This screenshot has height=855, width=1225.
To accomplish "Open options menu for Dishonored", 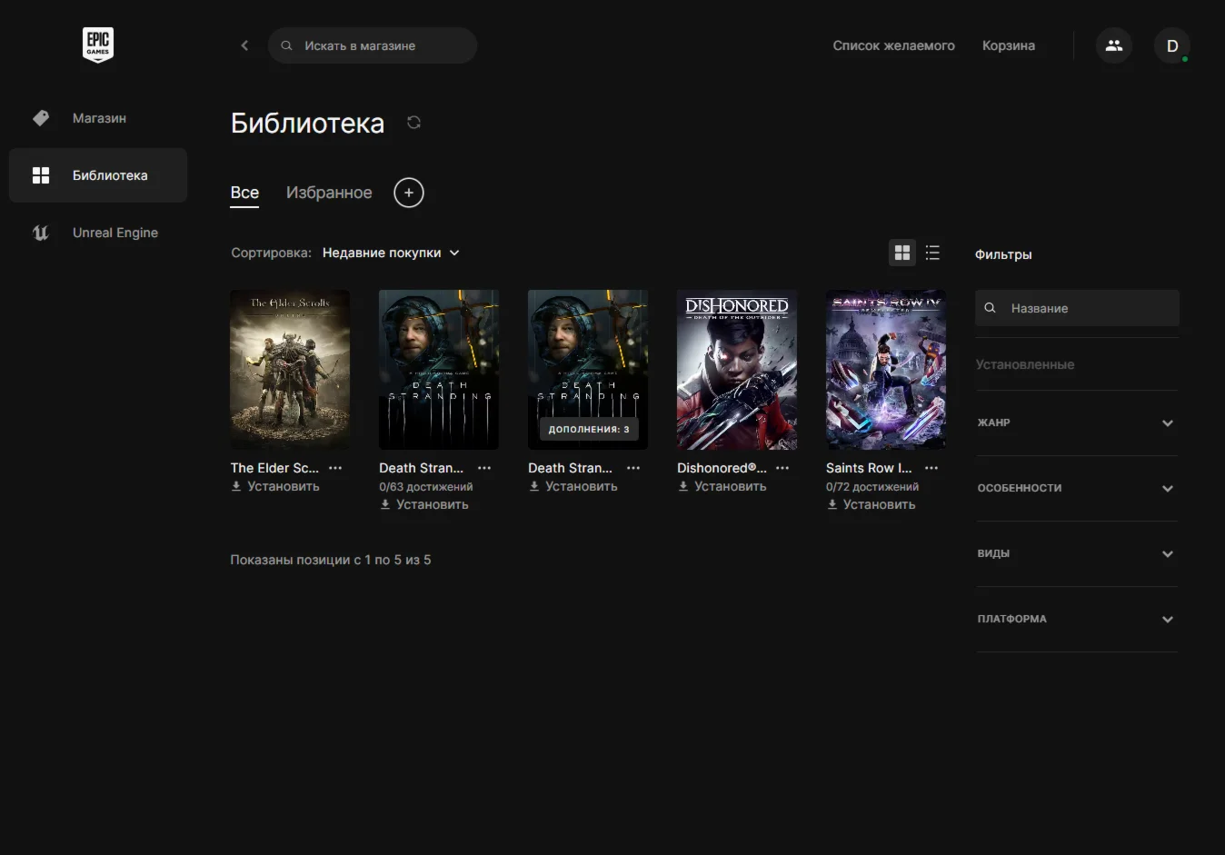I will coord(782,468).
